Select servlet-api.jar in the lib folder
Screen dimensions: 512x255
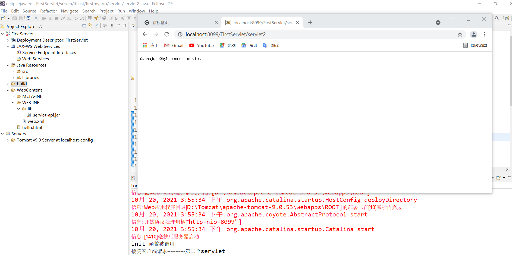(x=46, y=115)
